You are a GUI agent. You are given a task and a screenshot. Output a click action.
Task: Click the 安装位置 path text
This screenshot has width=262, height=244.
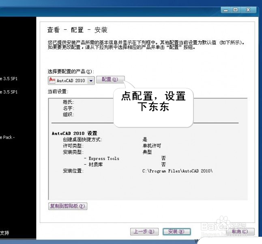[x=178, y=171]
